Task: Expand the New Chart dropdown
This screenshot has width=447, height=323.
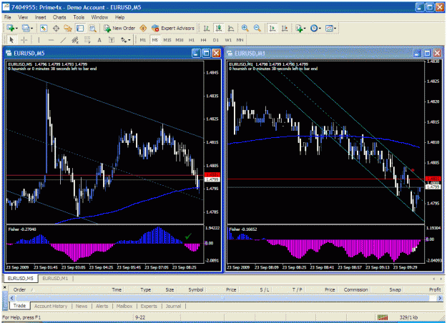Action: click(17, 29)
